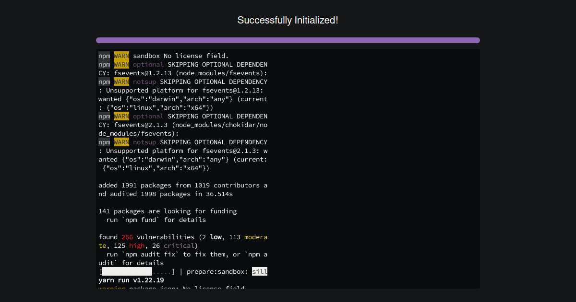Click the "notsup" warning label
Viewport: 576px width, 302px height.
(x=144, y=81)
